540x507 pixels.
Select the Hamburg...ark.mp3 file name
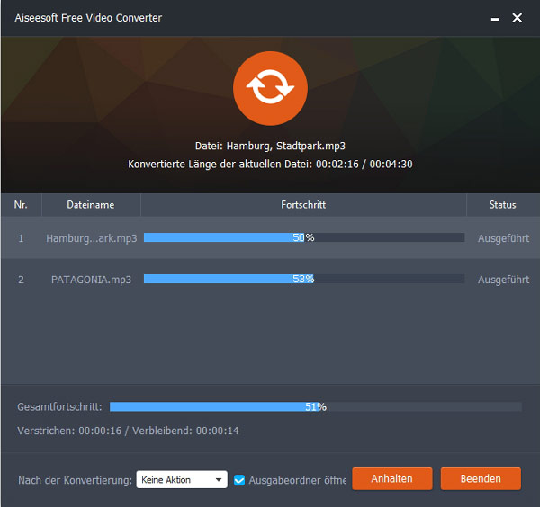click(x=91, y=238)
